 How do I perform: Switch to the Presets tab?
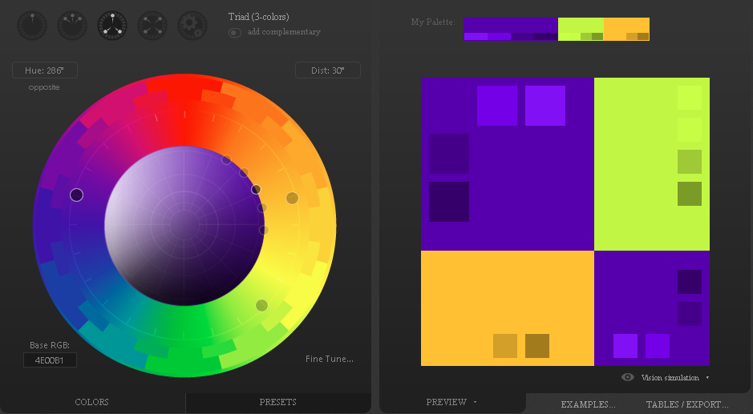coord(277,402)
